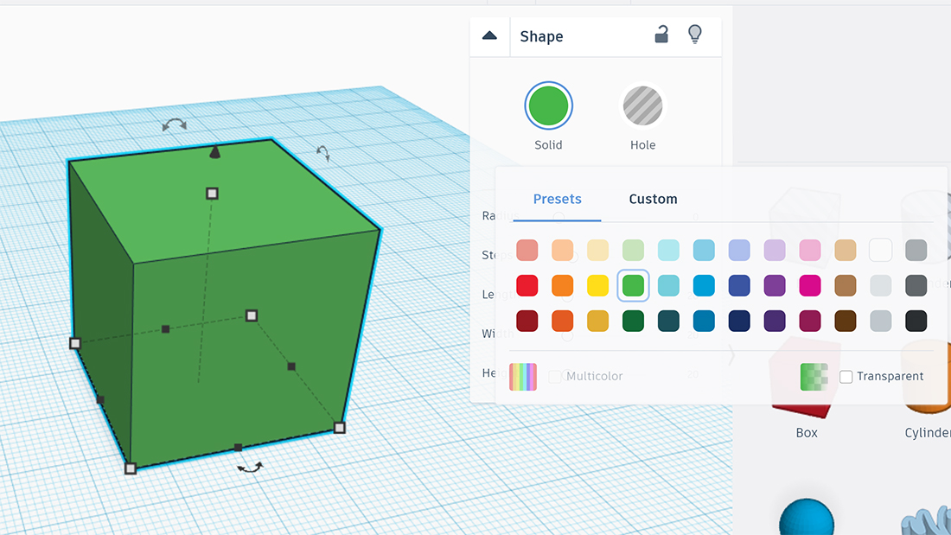The width and height of the screenshot is (951, 535).
Task: Enable the Transparent checkbox
Action: pos(846,377)
